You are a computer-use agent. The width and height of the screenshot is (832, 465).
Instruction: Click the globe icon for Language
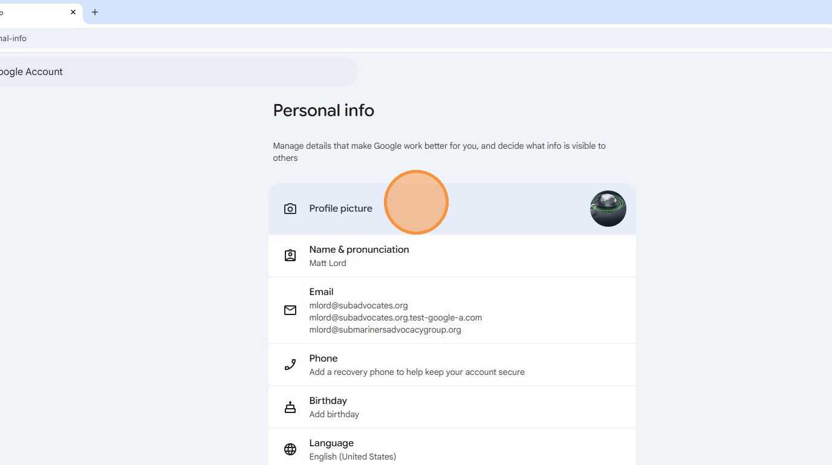pyautogui.click(x=290, y=449)
